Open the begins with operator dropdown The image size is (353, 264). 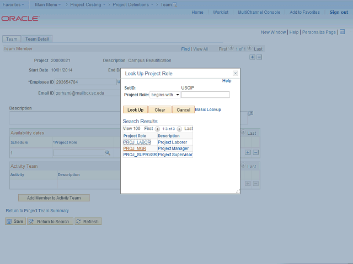(165, 95)
